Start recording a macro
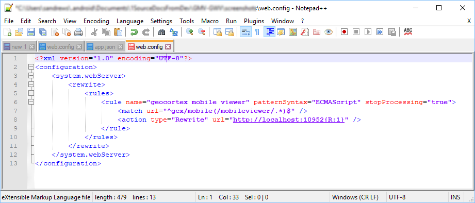 pyautogui.click(x=344, y=31)
